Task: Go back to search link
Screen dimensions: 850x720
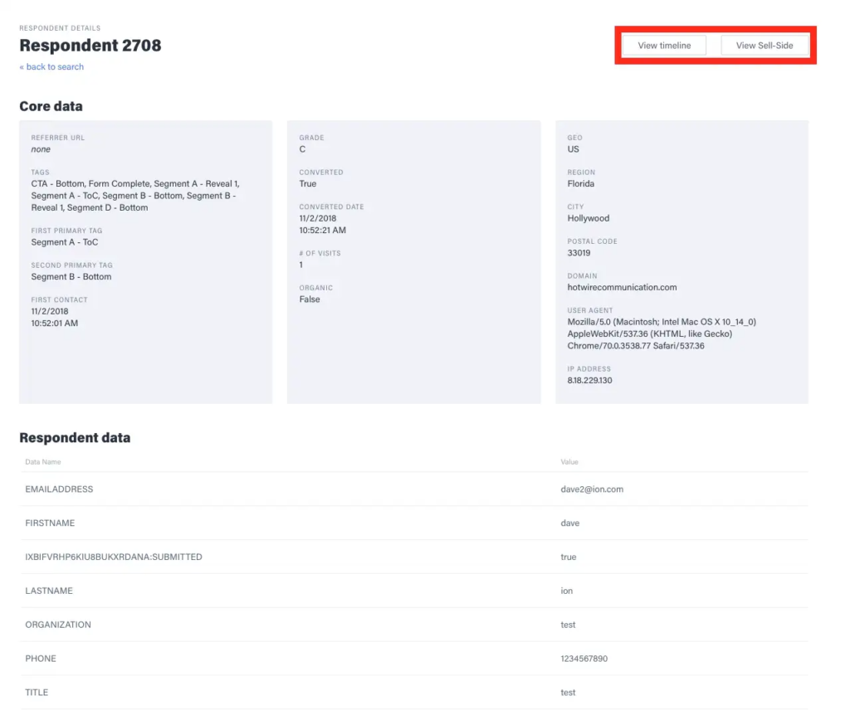Action: coord(51,66)
